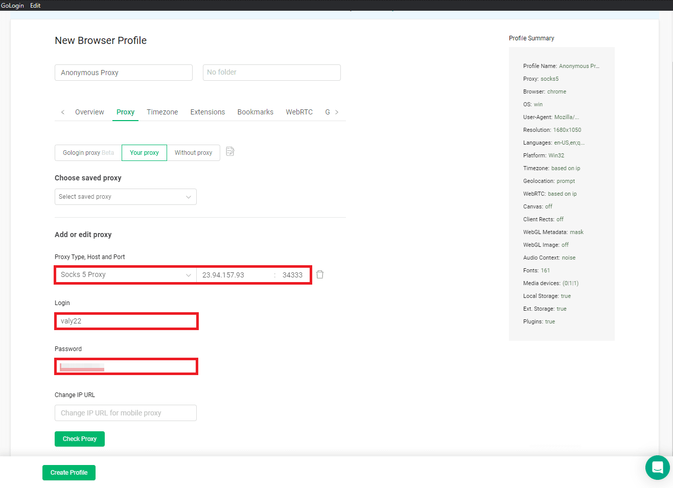Click the masked Password field
Screen dimensions: 673x488
point(126,366)
